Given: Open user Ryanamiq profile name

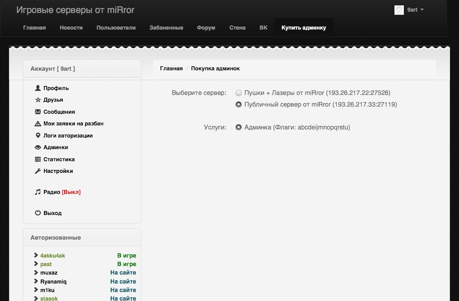Looking at the screenshot, I should pyautogui.click(x=53, y=281).
